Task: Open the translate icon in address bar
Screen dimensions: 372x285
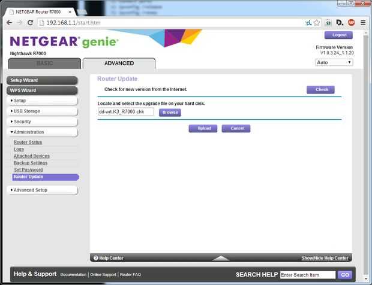Action: coord(308,23)
